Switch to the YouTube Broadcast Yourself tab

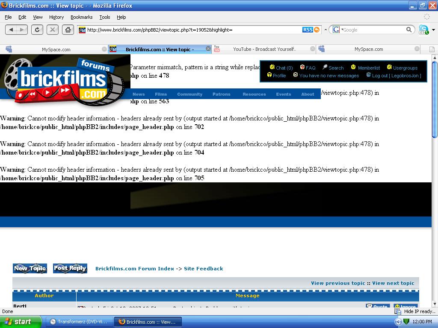pos(263,49)
